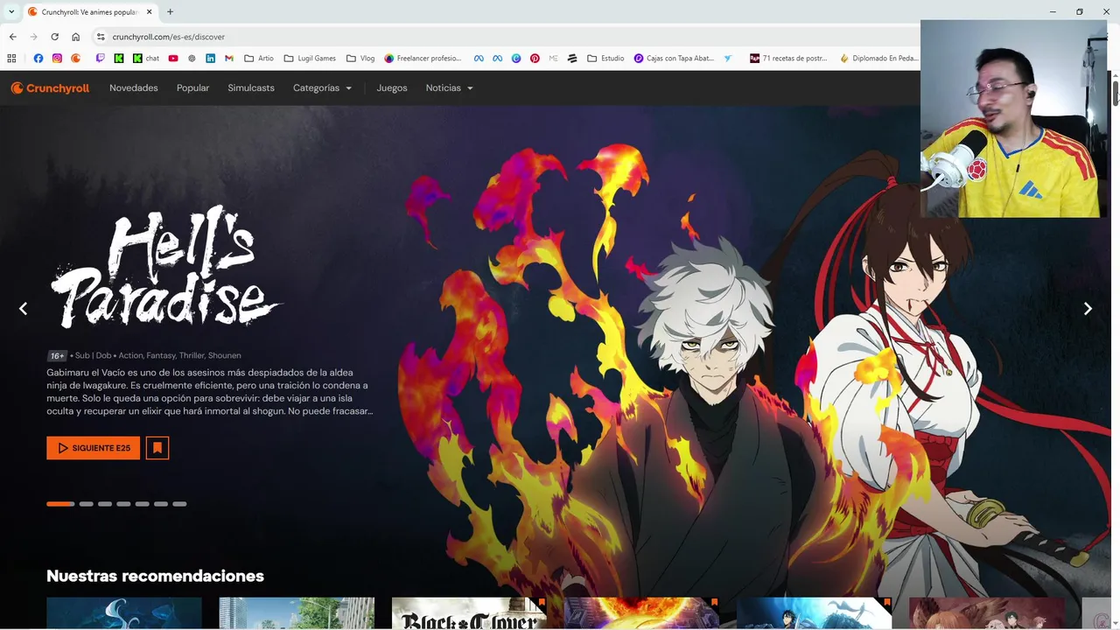Screen dimensions: 1120x630
Task: Open the Gmail bookmark
Action: pos(229,59)
